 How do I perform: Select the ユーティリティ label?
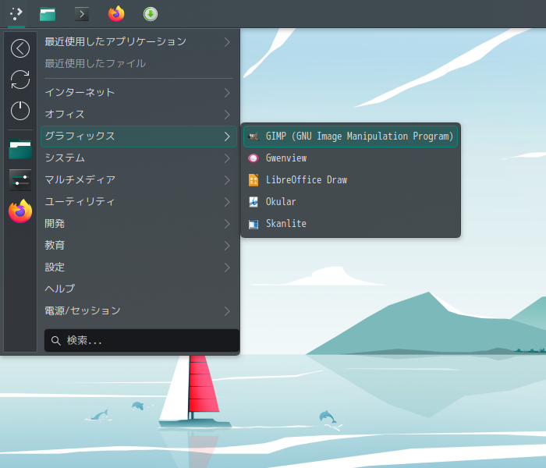click(x=80, y=201)
